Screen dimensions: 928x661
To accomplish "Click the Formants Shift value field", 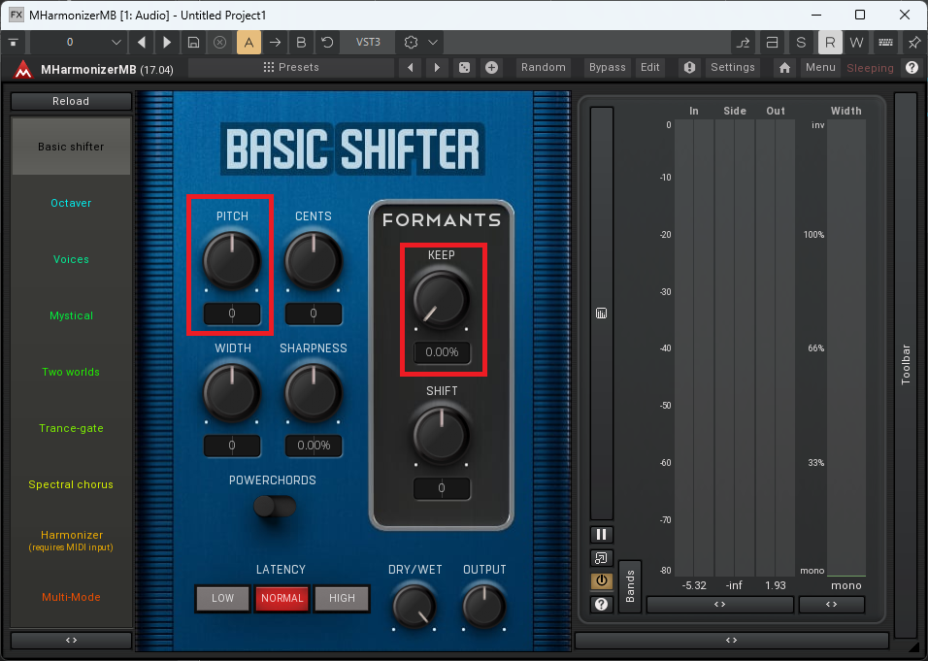I will point(442,488).
